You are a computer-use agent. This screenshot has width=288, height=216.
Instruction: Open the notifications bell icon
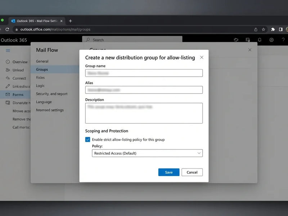tap(260, 40)
